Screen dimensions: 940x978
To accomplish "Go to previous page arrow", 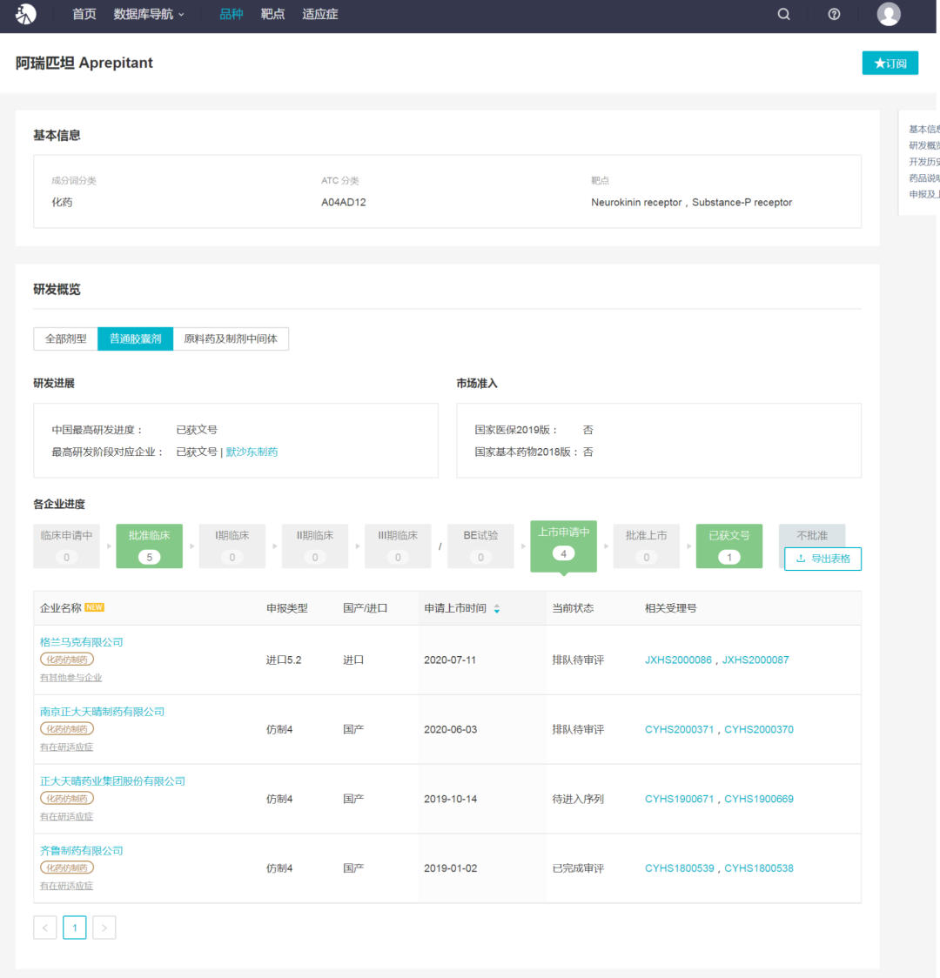I will [x=45, y=928].
